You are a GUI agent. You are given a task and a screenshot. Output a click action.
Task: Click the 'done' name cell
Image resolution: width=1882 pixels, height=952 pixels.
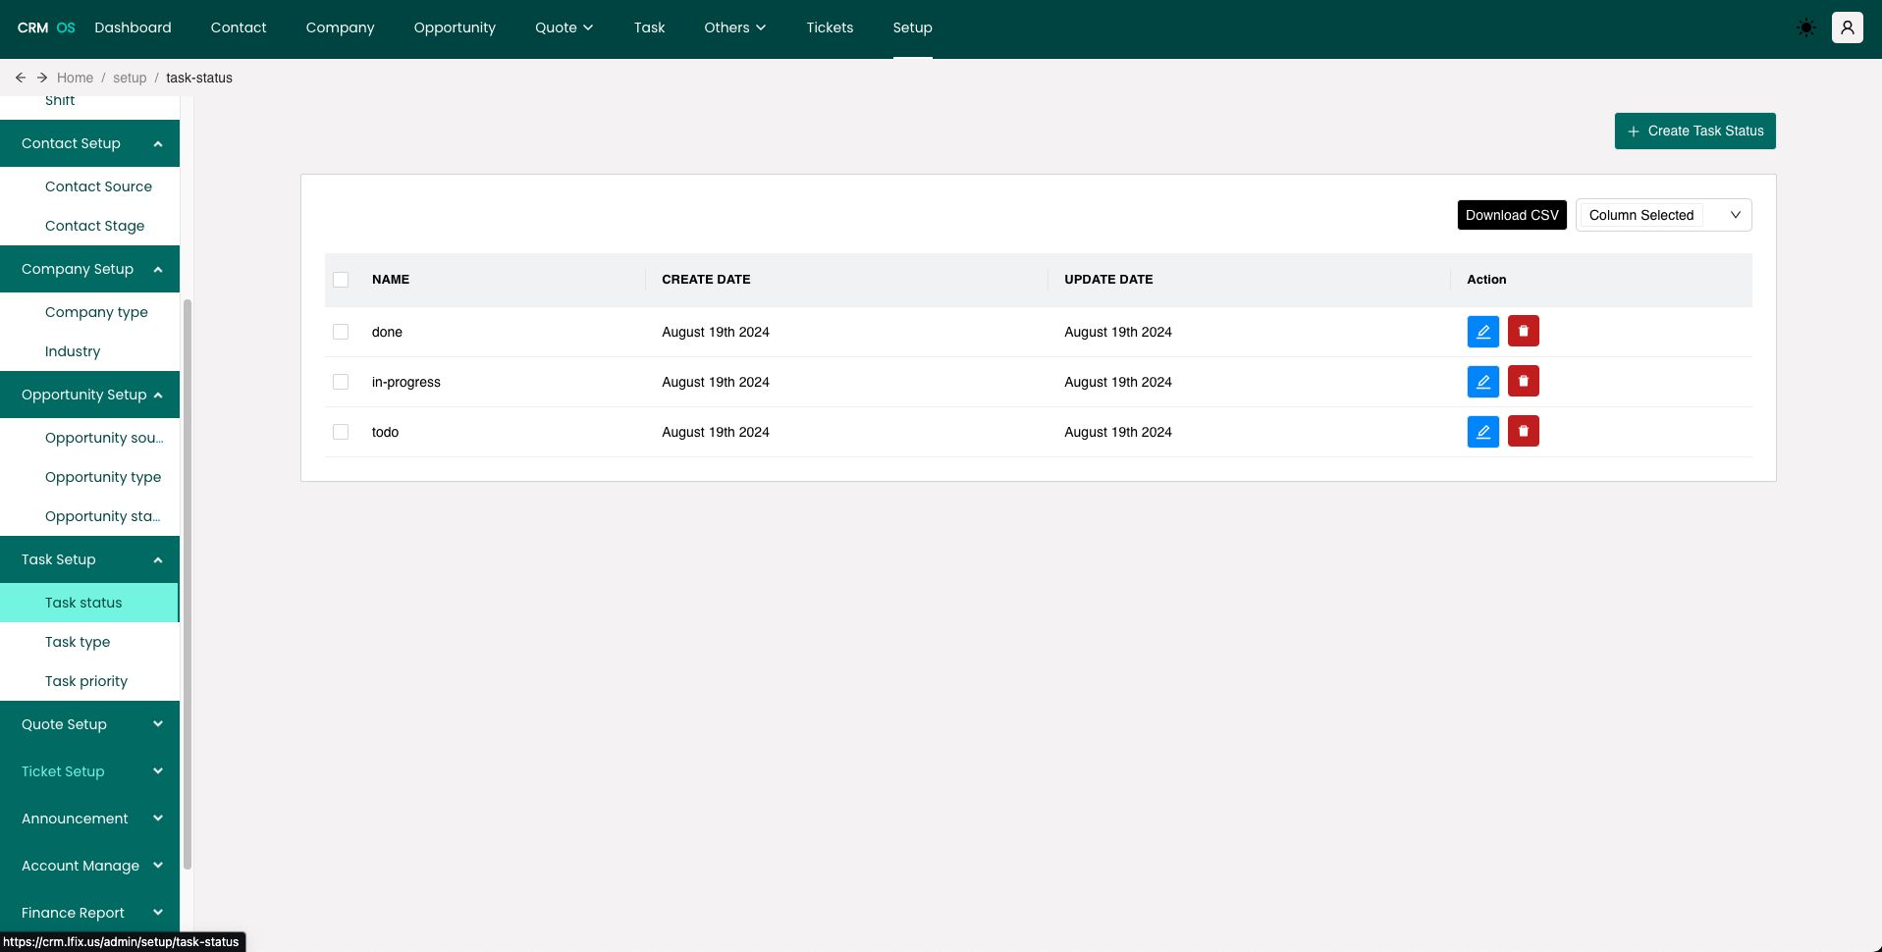387,332
